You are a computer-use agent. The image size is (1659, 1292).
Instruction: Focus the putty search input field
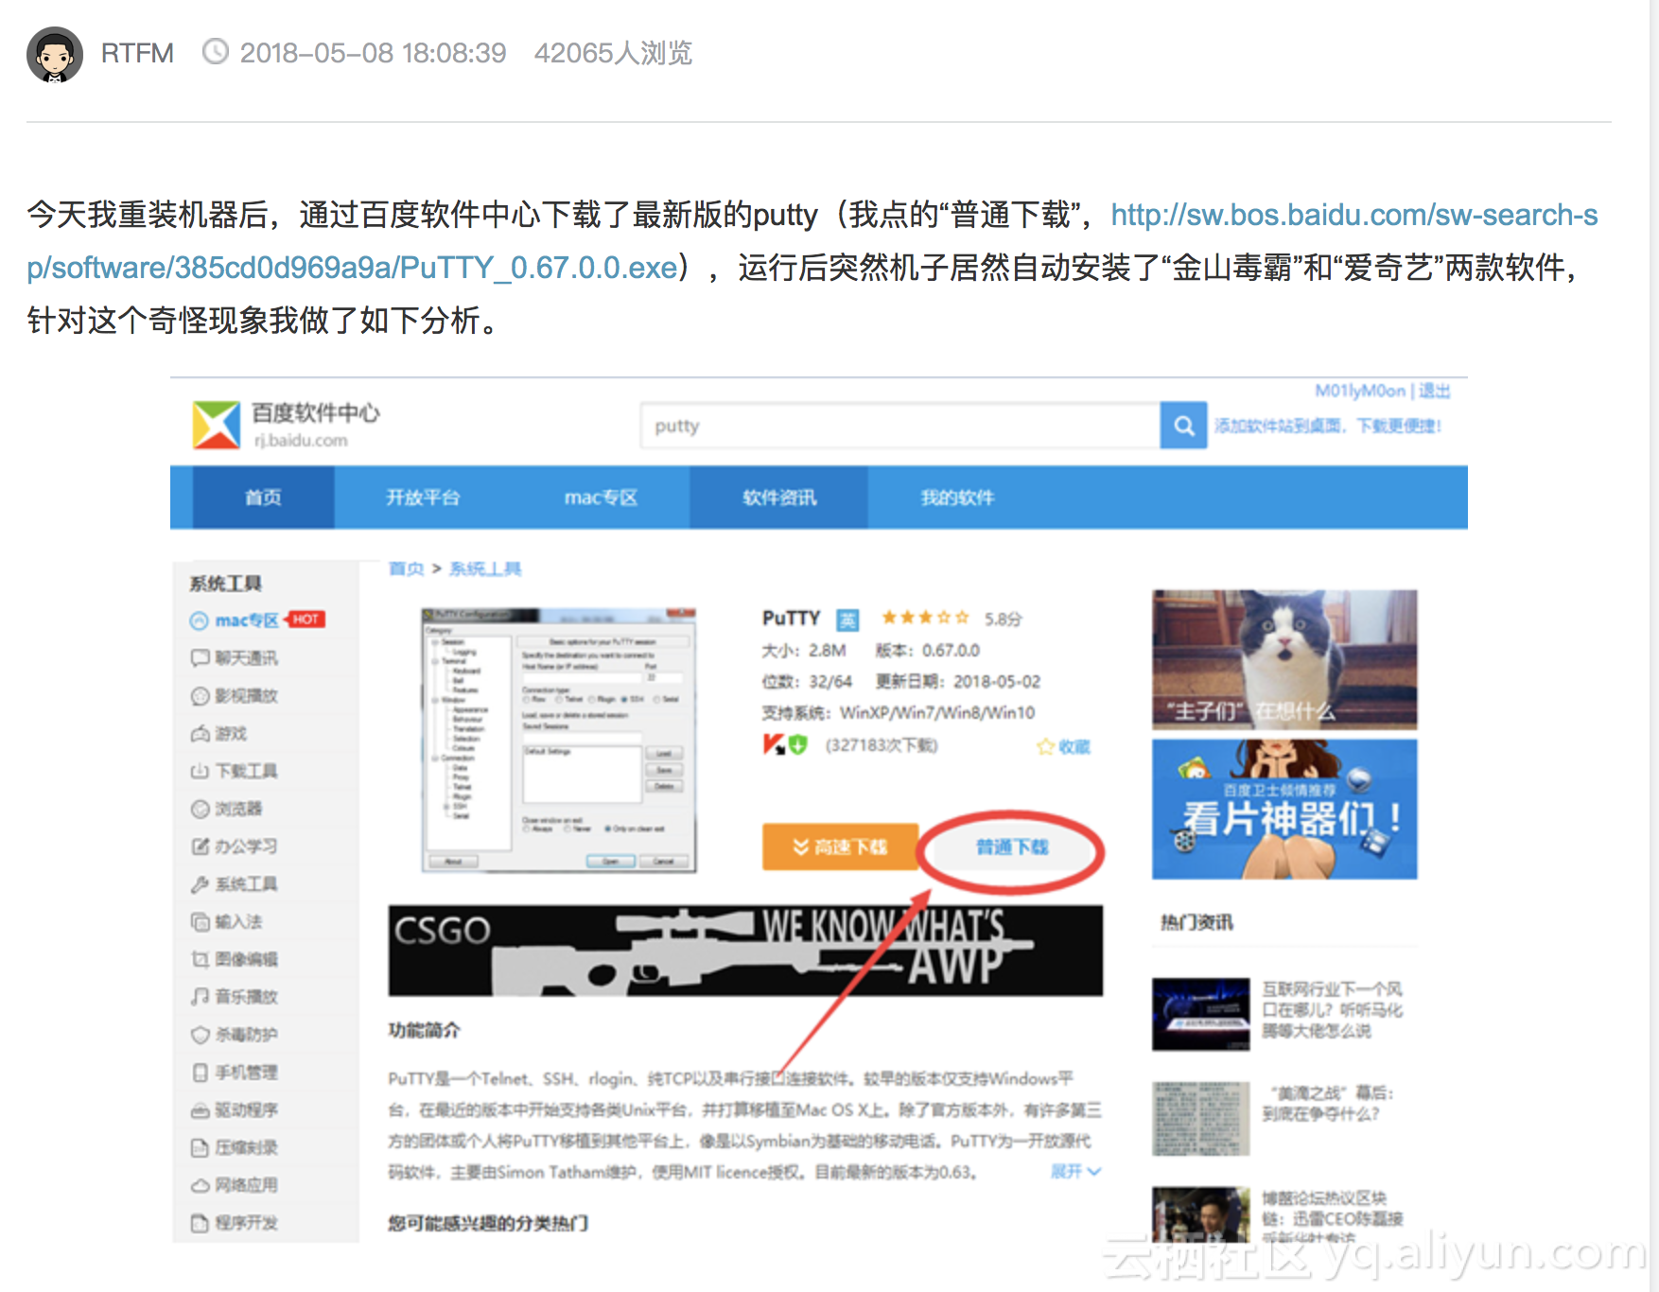(899, 426)
